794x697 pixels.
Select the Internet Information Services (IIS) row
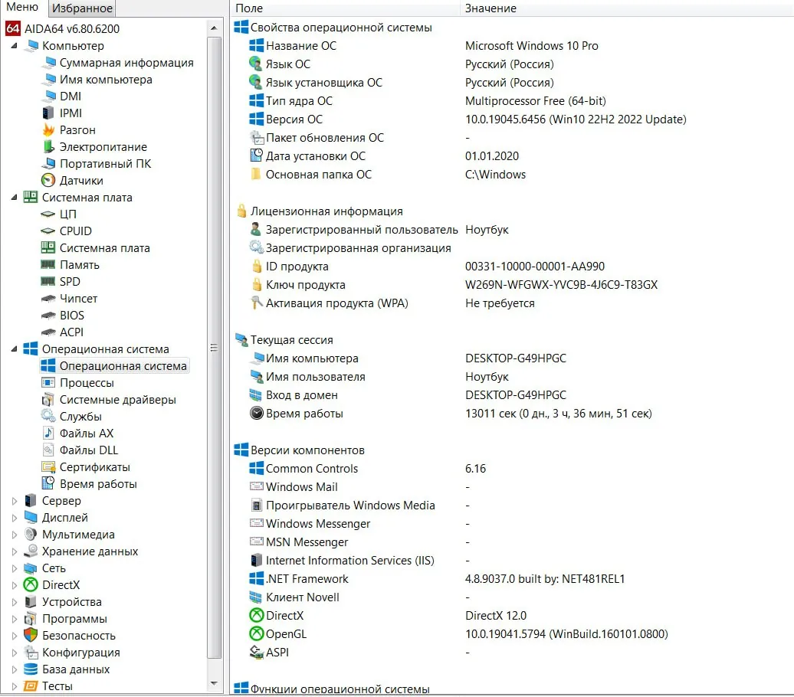[513, 561]
